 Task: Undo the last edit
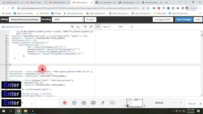tap(85, 27)
